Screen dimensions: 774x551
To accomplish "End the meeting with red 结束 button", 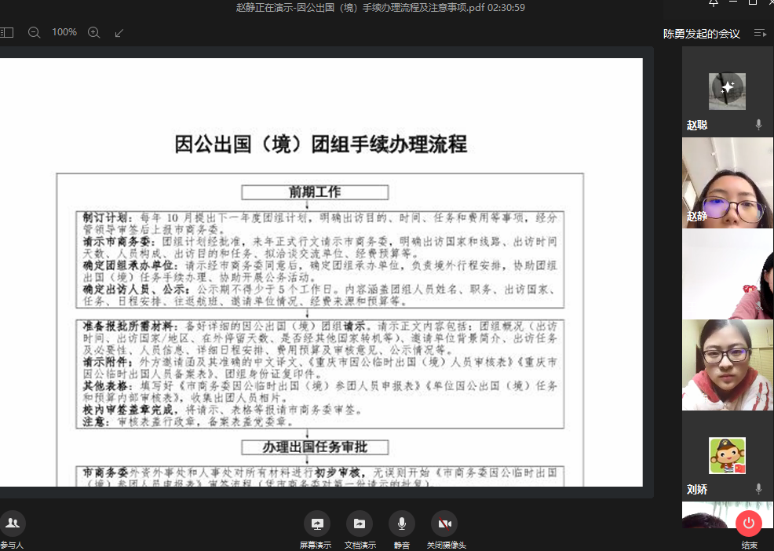I will 749,524.
